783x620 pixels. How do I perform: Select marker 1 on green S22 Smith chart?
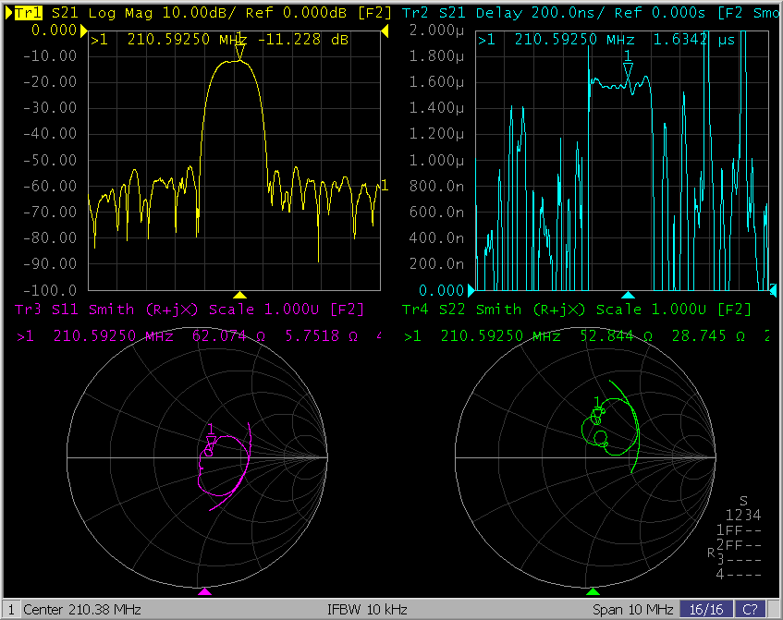(x=598, y=414)
